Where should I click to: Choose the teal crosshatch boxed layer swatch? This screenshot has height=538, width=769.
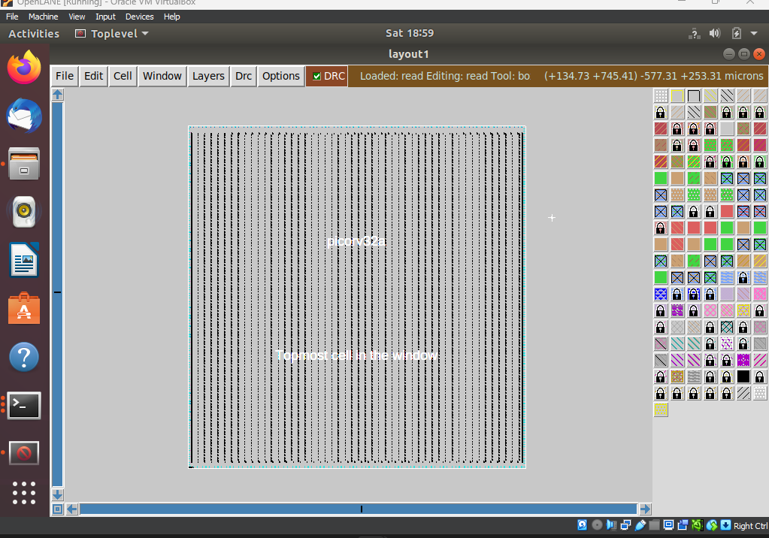pyautogui.click(x=727, y=327)
